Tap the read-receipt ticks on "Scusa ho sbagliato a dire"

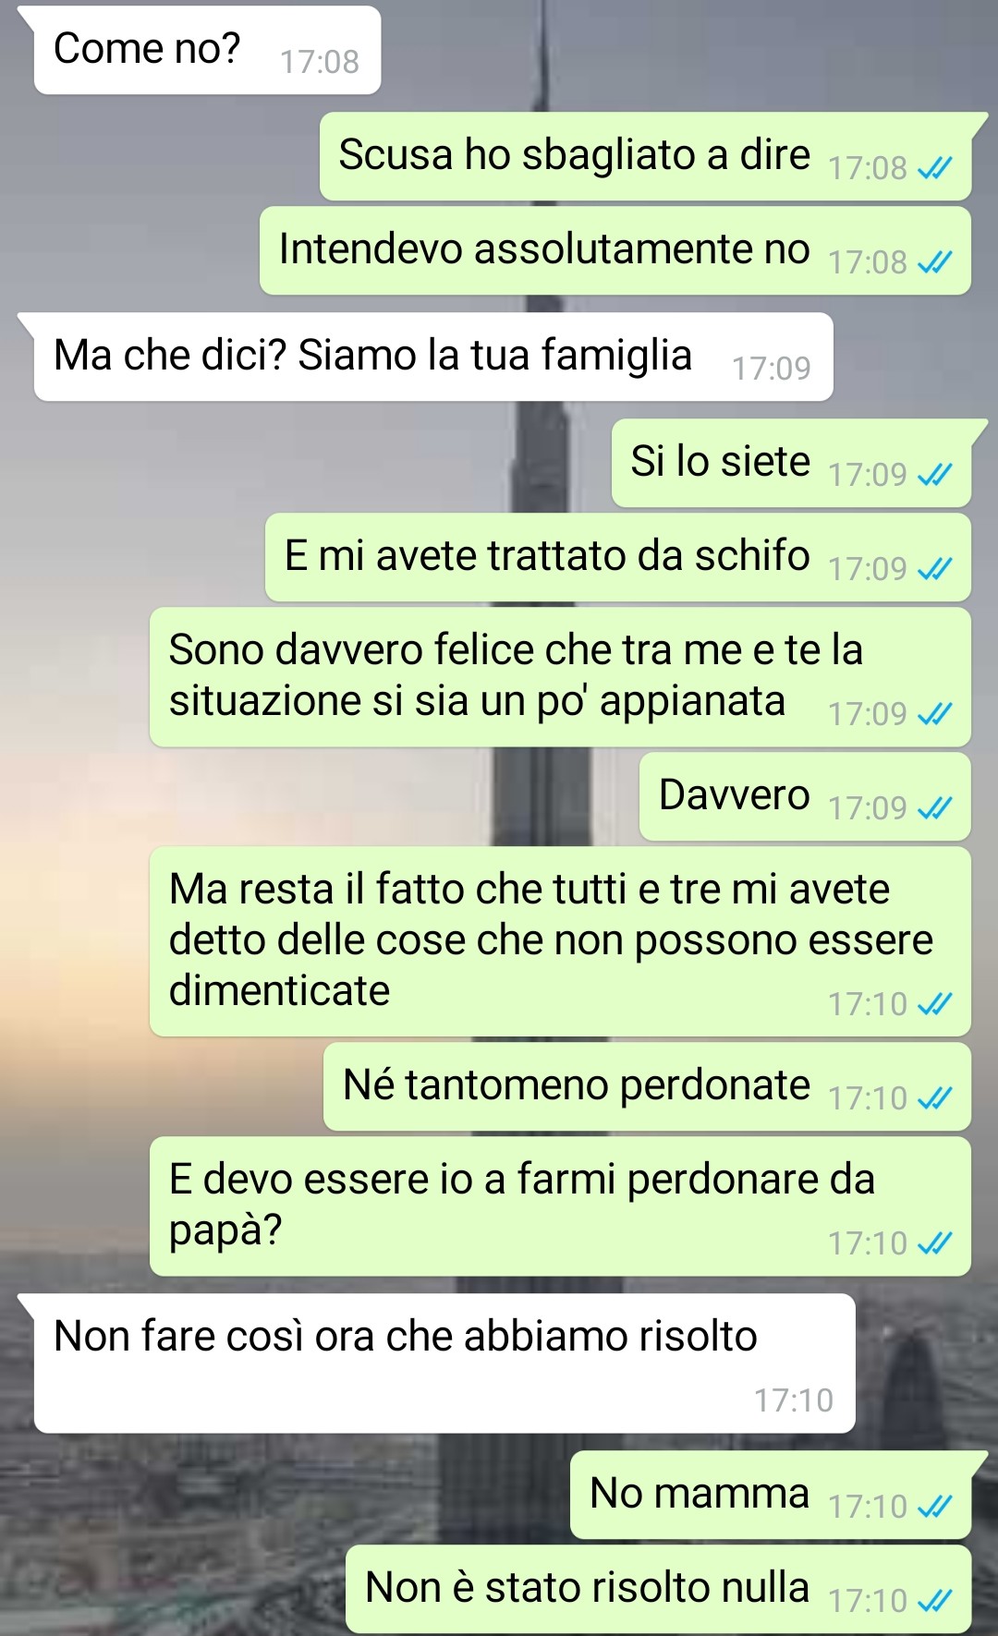(934, 168)
